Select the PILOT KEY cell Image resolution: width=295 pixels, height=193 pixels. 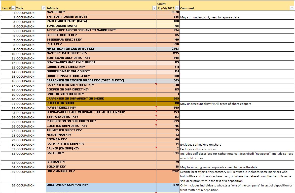pos(101,44)
